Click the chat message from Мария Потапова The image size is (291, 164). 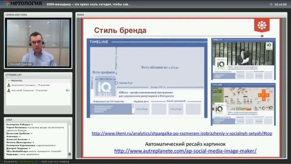(x=35, y=129)
